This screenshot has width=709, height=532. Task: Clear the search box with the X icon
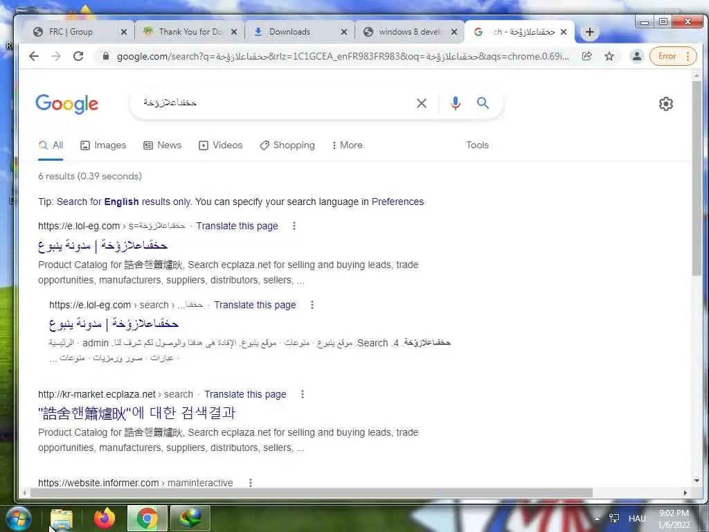[422, 103]
